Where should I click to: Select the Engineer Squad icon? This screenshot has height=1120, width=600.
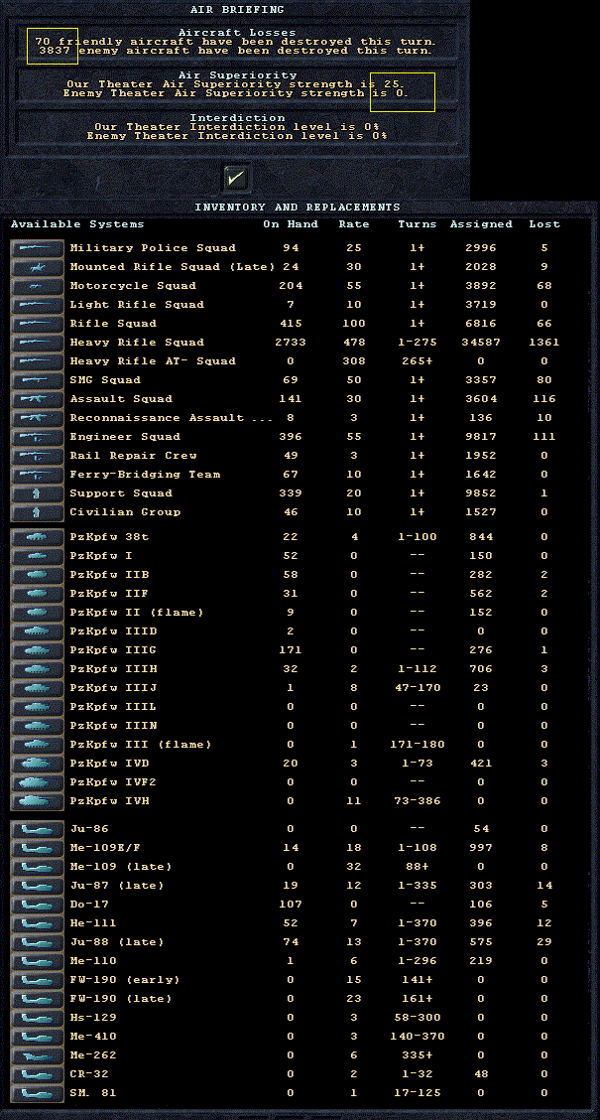tap(38, 437)
